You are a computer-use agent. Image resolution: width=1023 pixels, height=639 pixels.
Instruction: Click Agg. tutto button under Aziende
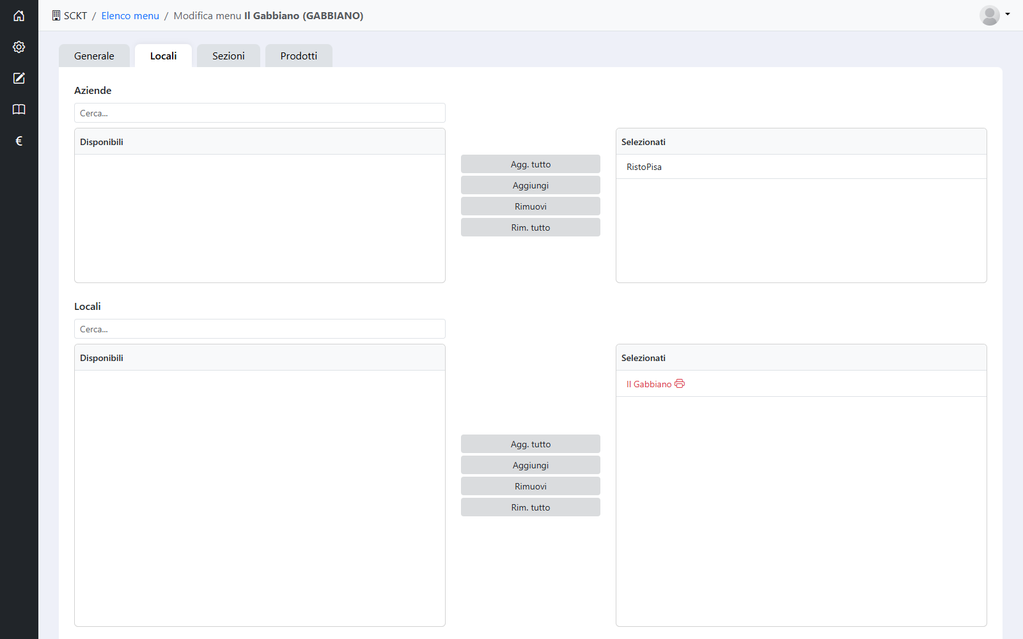pyautogui.click(x=531, y=164)
